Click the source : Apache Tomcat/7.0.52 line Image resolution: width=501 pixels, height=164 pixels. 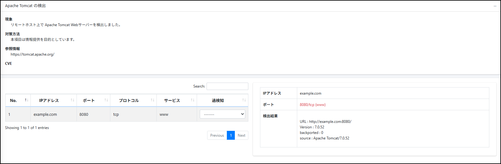[325, 138]
